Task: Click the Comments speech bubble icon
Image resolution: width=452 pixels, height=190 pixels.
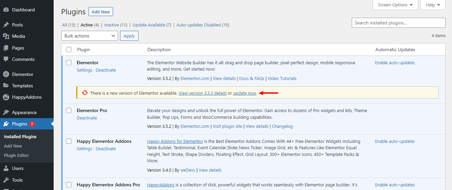Action: tap(6, 59)
